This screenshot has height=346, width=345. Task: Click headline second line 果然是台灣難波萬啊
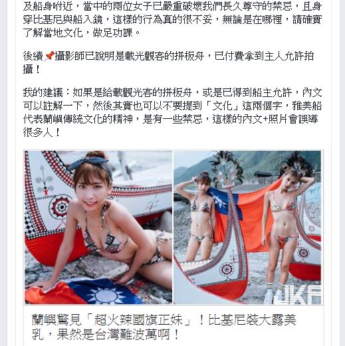pos(115,334)
